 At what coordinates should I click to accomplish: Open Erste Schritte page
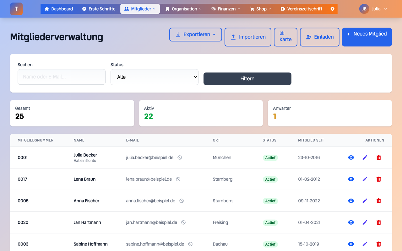(x=99, y=9)
